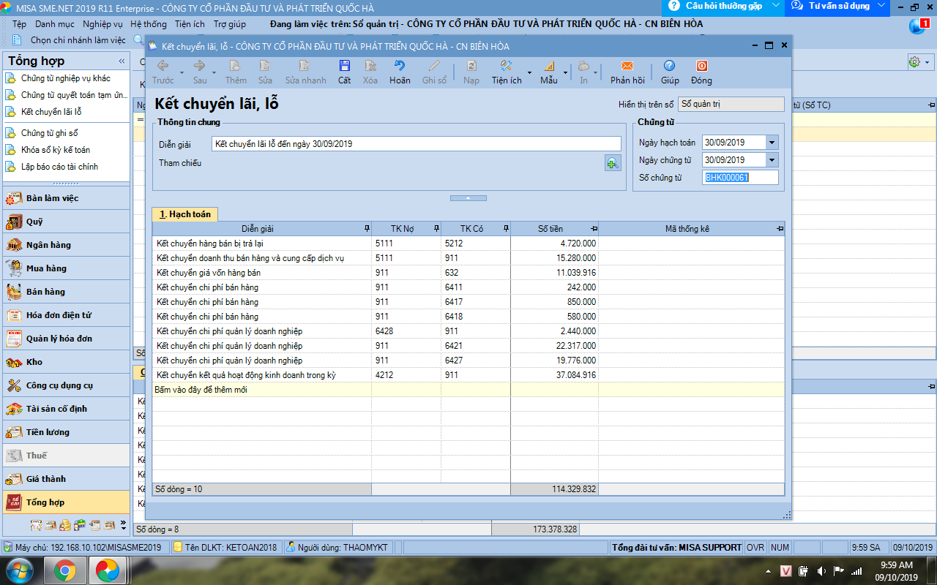The height and width of the screenshot is (585, 937).
Task: Open Lập báo cáo tài chính link
Action: coord(59,167)
